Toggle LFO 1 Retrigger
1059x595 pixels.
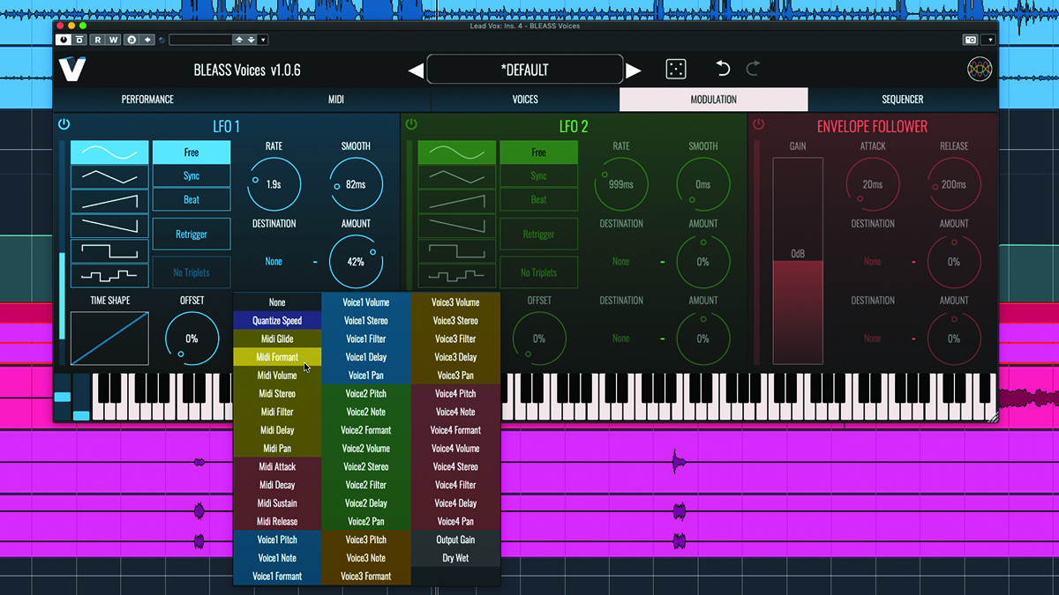click(192, 234)
